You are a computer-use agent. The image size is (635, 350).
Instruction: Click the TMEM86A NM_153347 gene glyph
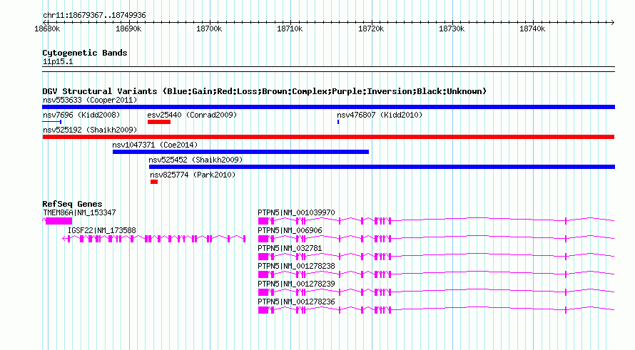[x=57, y=221]
